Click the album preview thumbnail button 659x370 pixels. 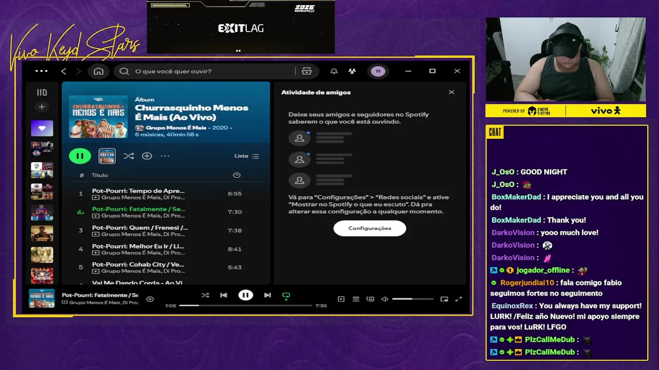107,156
